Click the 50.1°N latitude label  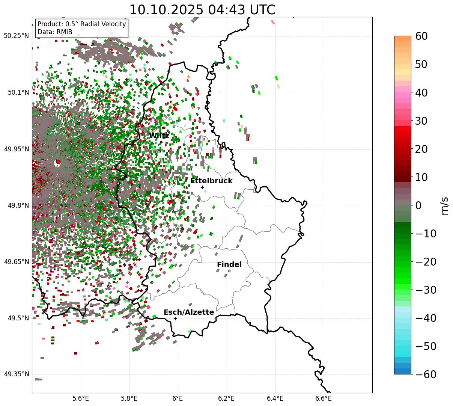tap(18, 92)
